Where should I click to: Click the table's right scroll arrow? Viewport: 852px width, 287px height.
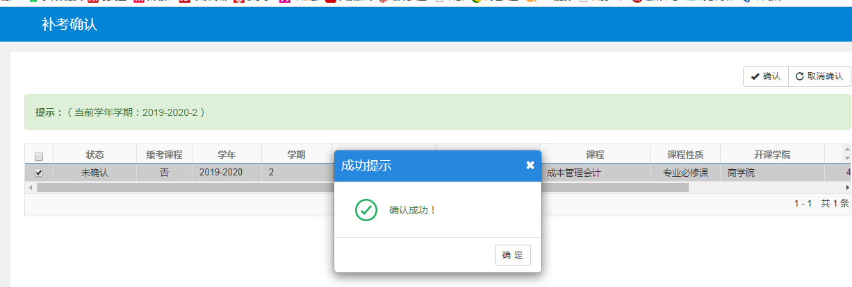pyautogui.click(x=847, y=188)
